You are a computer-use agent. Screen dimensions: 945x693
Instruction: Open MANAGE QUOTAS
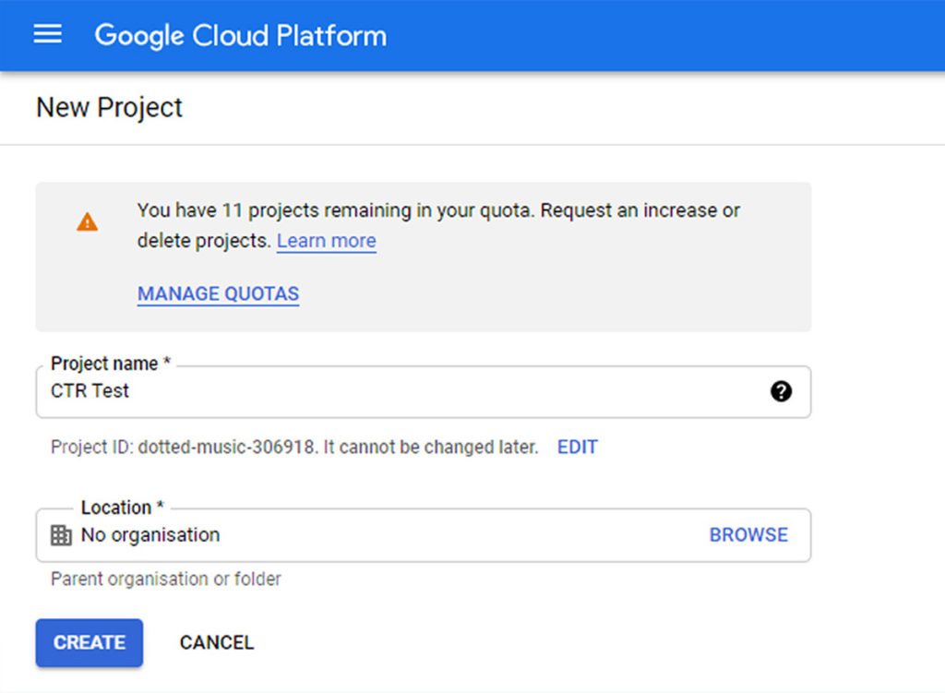pyautogui.click(x=218, y=293)
